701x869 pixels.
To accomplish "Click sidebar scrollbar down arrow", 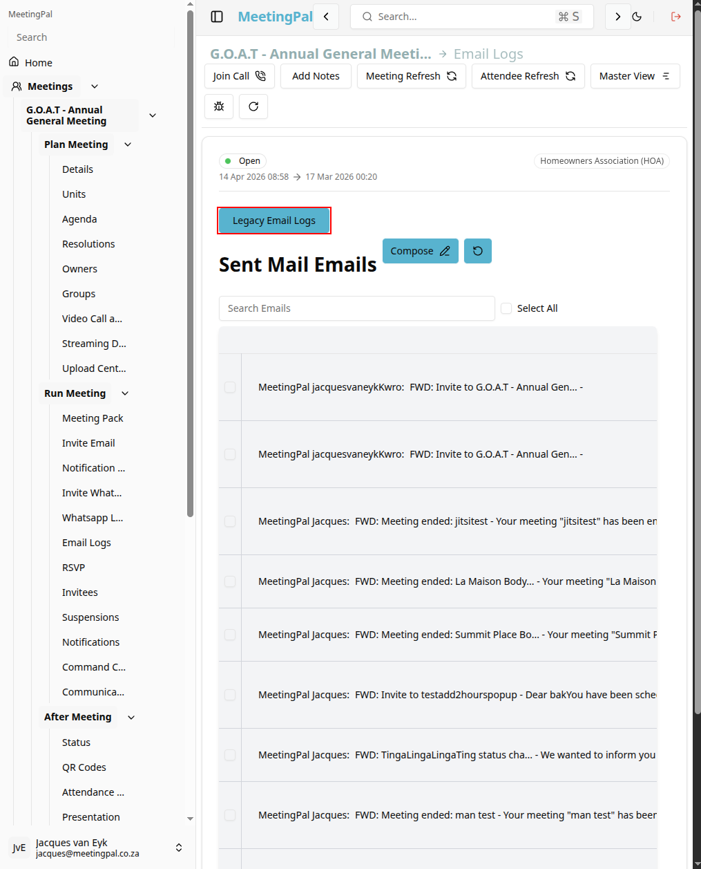I will click(x=190, y=819).
